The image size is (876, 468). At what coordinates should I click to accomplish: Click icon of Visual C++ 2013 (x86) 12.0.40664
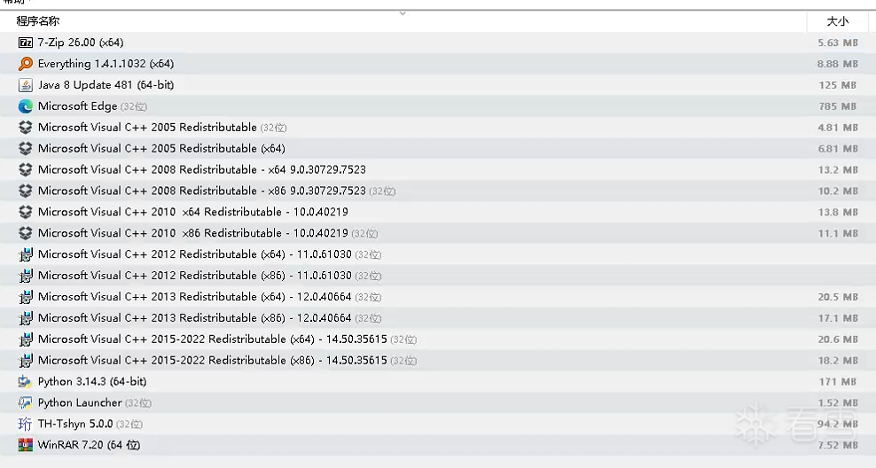[26, 318]
